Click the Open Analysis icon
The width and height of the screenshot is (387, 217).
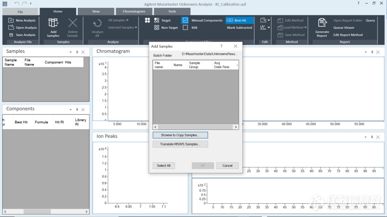[x=11, y=27]
